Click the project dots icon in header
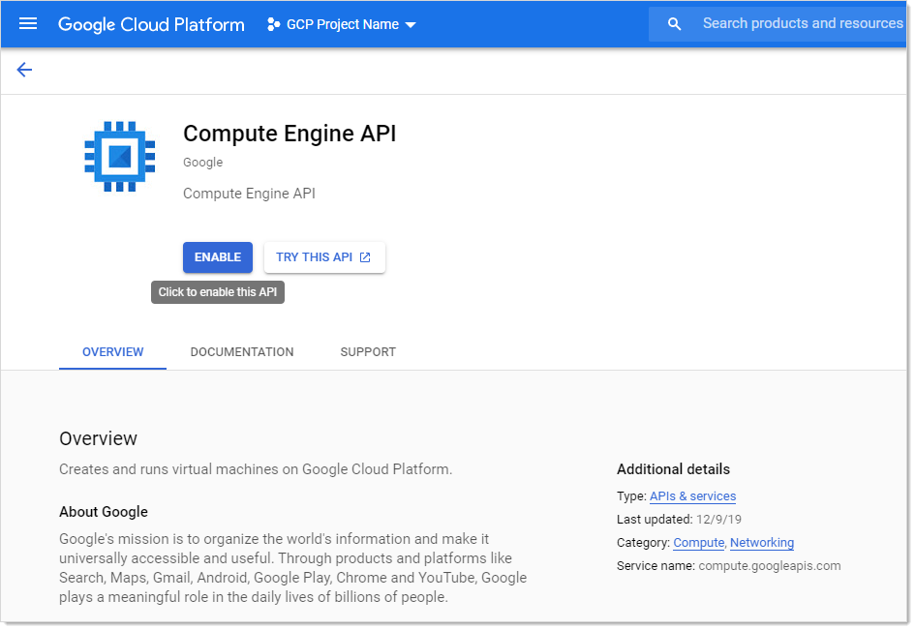The width and height of the screenshot is (915, 630). pyautogui.click(x=273, y=24)
